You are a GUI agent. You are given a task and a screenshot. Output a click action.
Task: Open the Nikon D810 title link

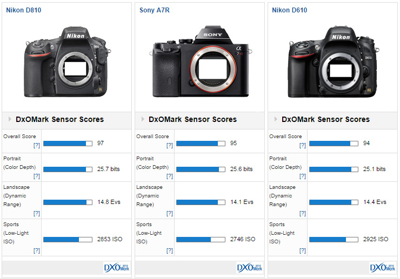(23, 10)
